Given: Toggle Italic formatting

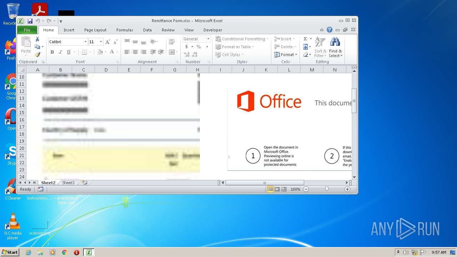Looking at the screenshot, I should pos(60,52).
